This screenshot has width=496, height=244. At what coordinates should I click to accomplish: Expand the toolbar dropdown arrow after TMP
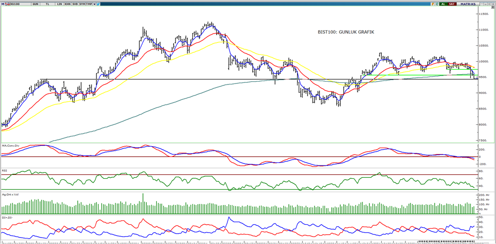(x=94, y=4)
